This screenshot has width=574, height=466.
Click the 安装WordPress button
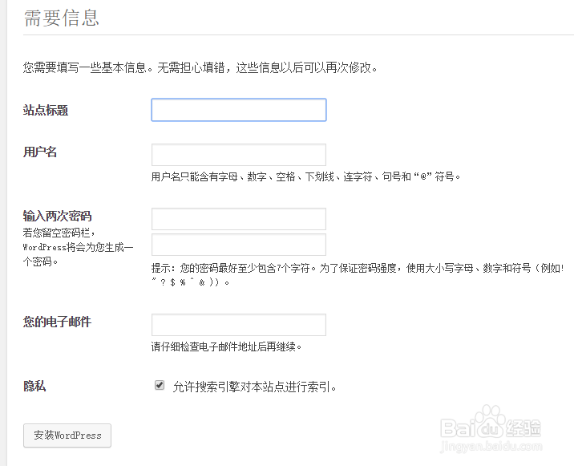(x=67, y=436)
